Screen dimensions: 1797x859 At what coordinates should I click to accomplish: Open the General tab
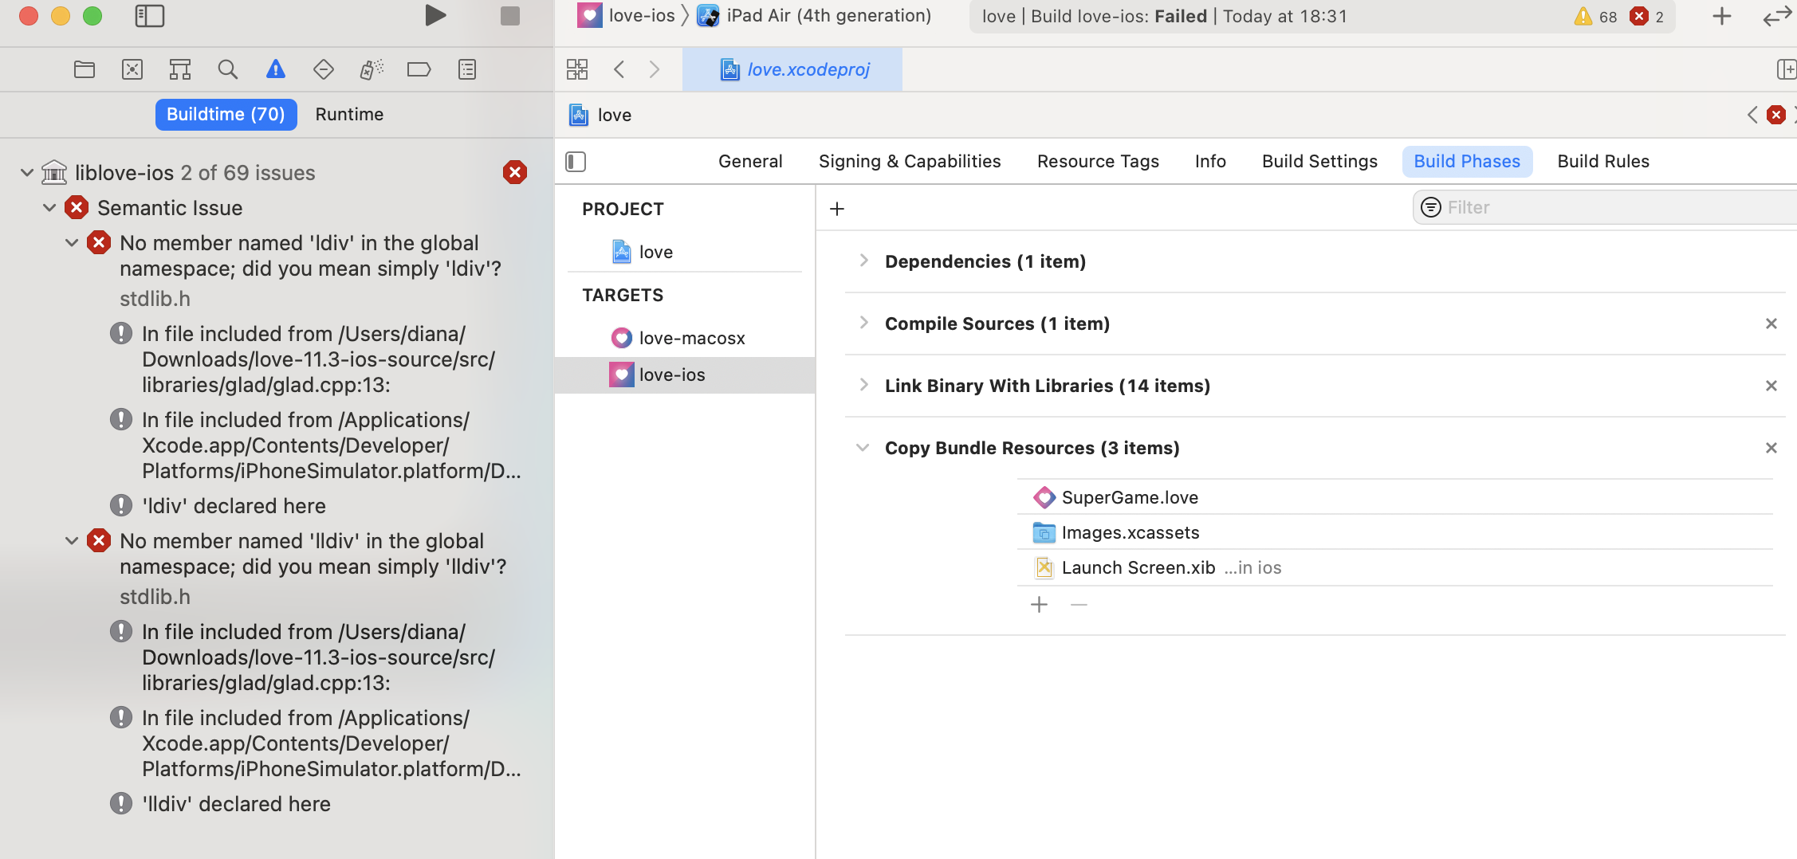750,162
